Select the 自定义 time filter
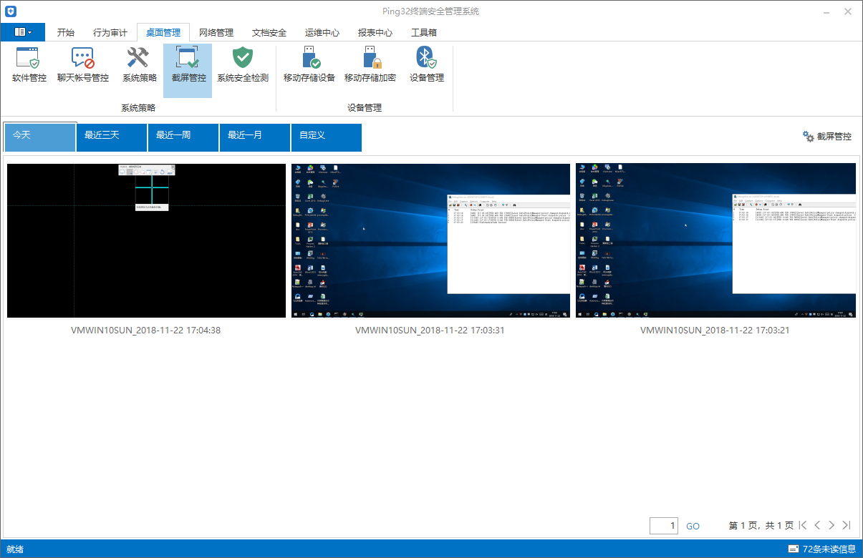Image resolution: width=863 pixels, height=558 pixels. pyautogui.click(x=327, y=137)
